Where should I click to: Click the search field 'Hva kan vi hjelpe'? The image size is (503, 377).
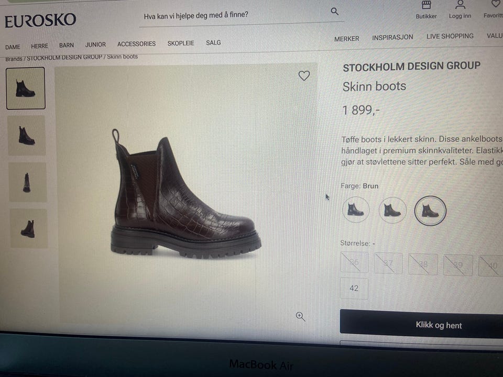pos(231,15)
